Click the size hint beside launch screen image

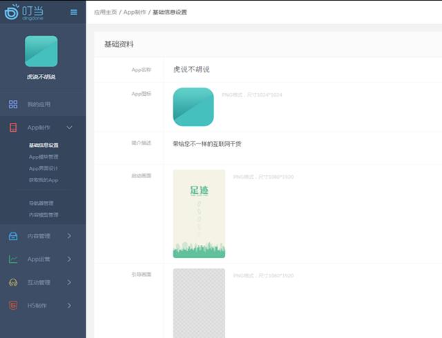[x=263, y=177]
